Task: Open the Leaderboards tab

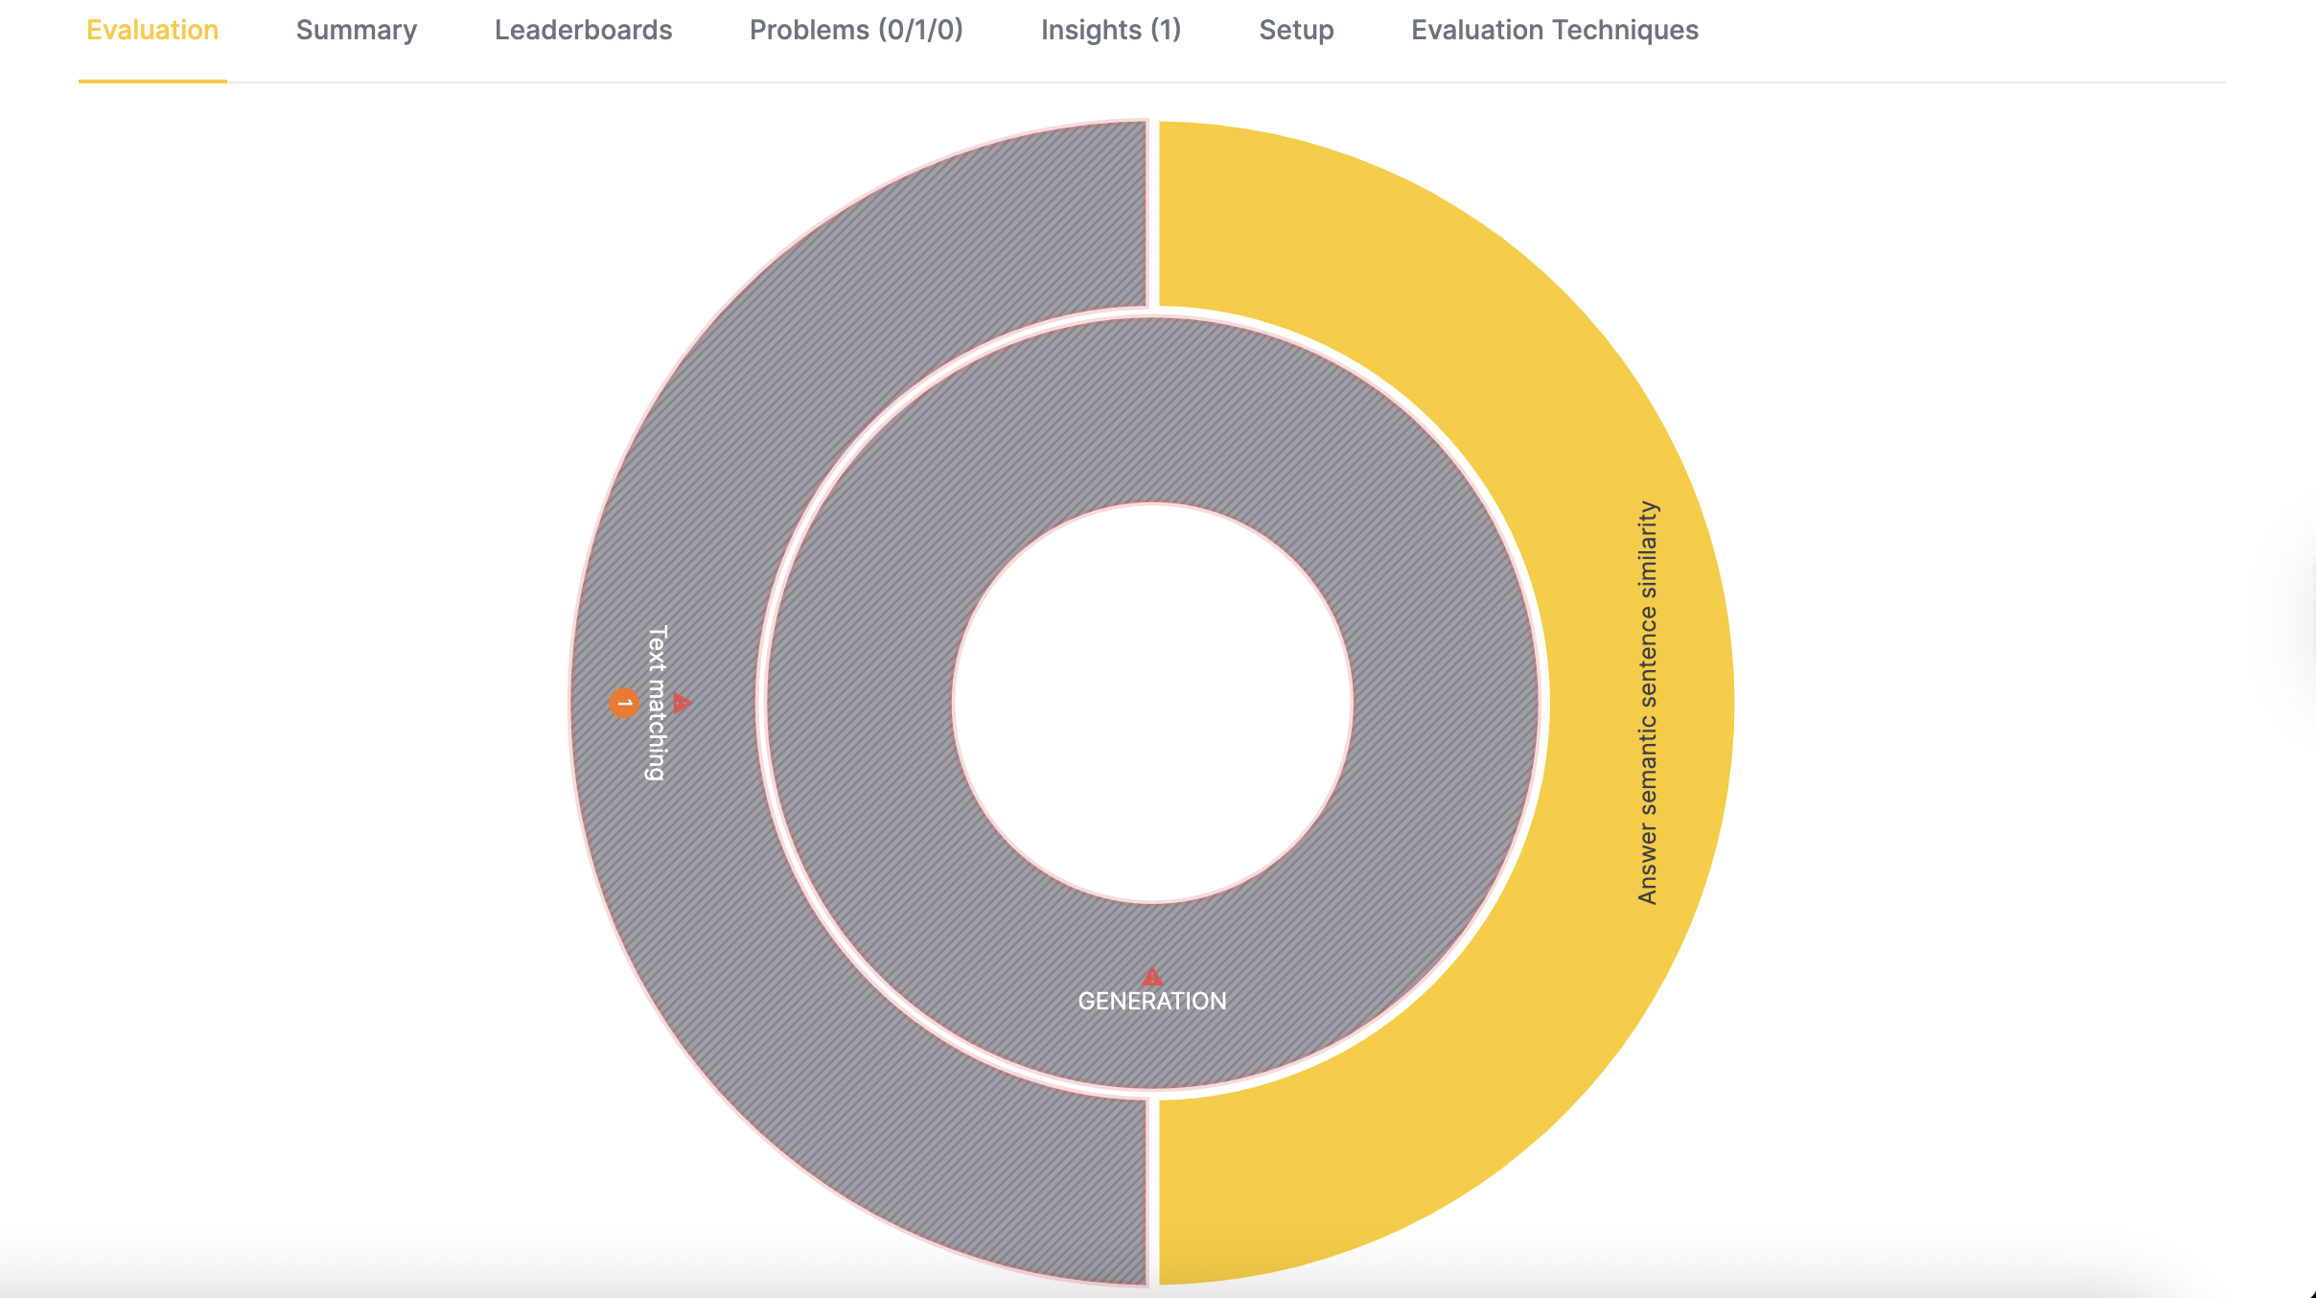Action: pos(582,30)
